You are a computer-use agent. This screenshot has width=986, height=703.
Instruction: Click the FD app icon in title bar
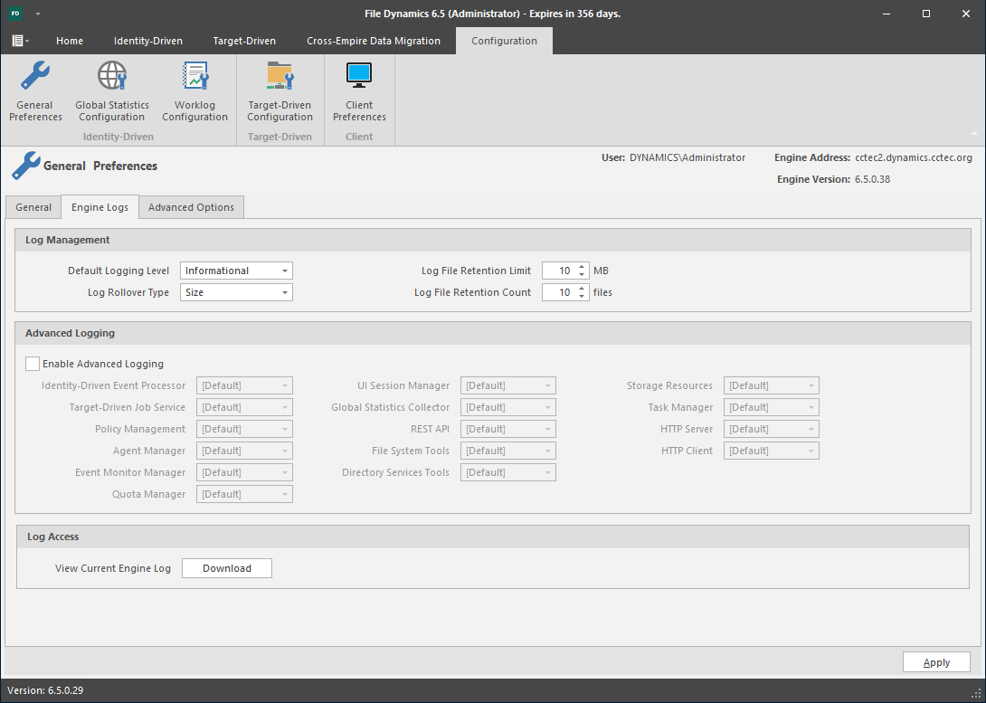point(16,14)
